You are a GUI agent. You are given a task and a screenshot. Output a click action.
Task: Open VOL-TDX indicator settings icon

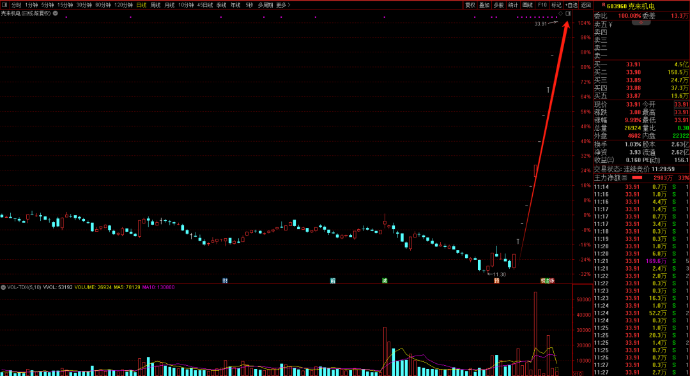(x=3, y=287)
